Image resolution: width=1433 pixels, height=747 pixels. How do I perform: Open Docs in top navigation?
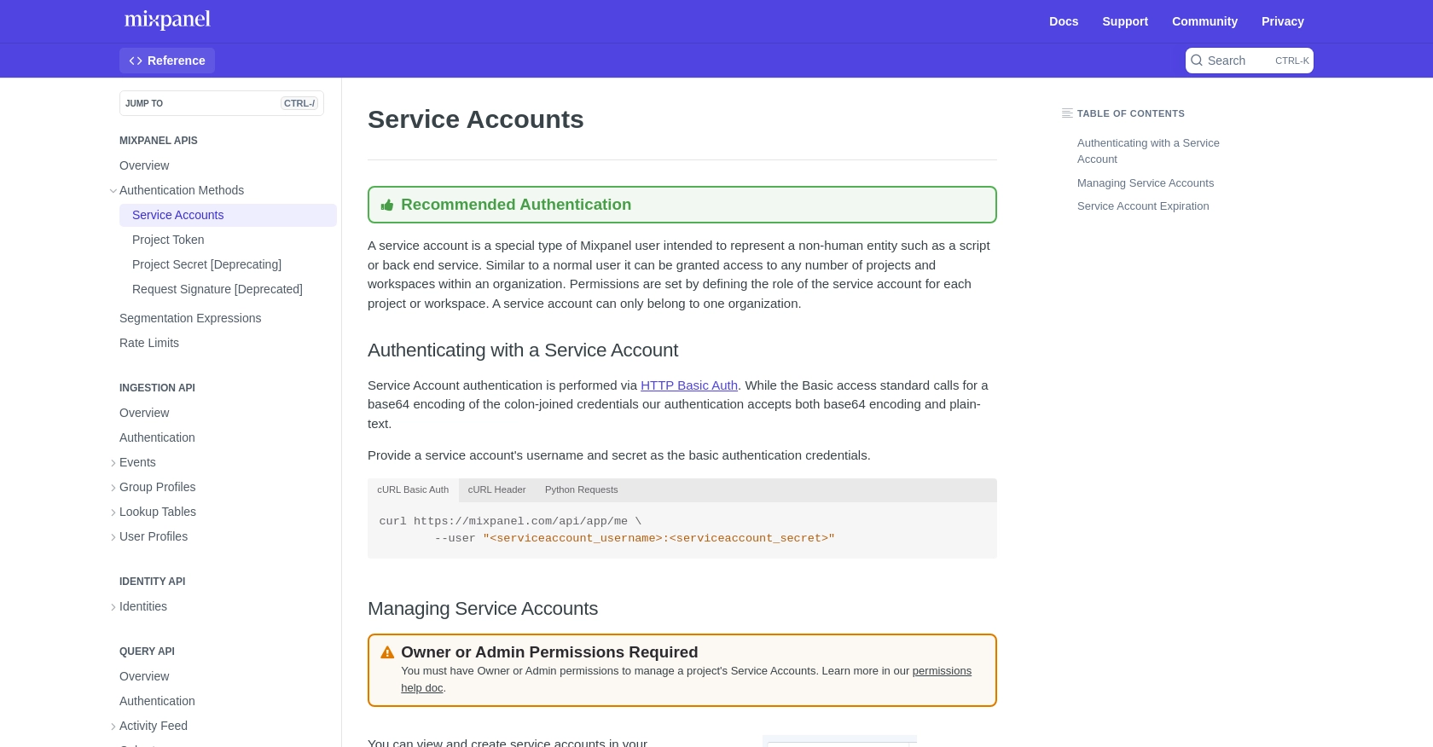1064,21
